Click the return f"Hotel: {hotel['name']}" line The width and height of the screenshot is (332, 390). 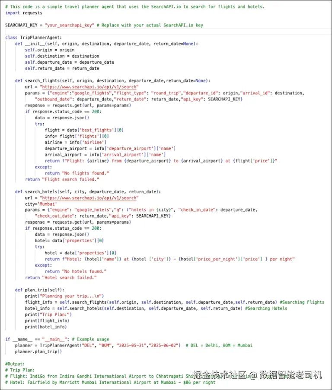[x=169, y=259]
